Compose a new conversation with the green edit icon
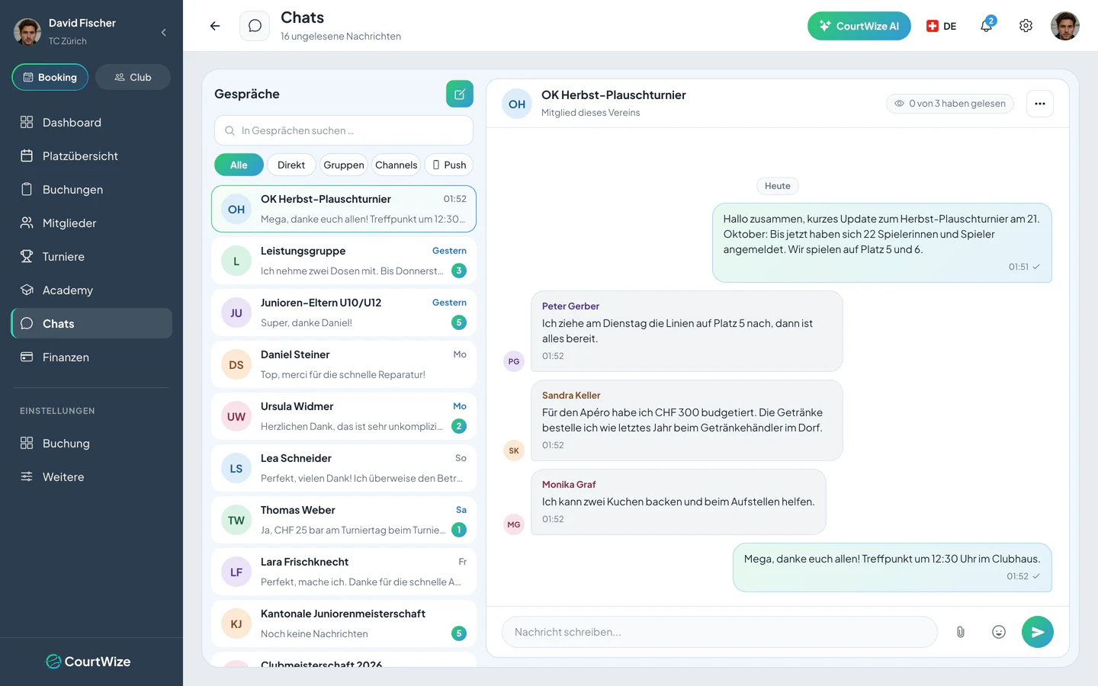 point(460,94)
